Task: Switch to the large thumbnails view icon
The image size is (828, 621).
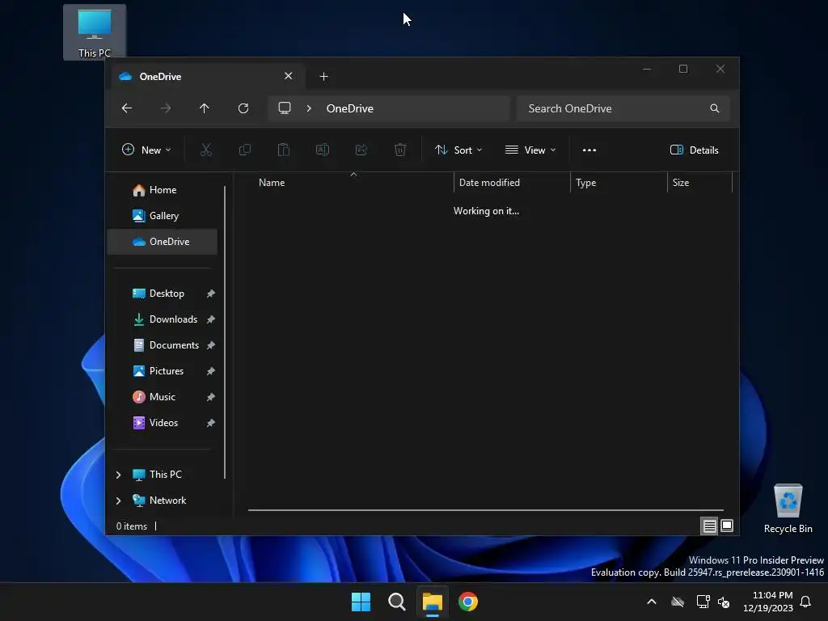Action: point(727,526)
